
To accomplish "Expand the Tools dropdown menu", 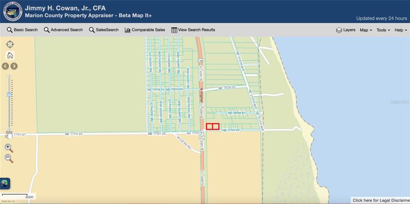I will pyautogui.click(x=383, y=30).
